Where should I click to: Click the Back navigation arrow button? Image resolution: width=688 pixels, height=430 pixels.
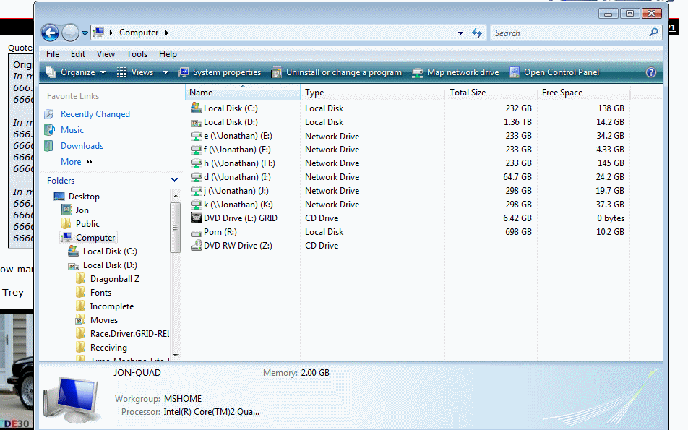coord(50,33)
